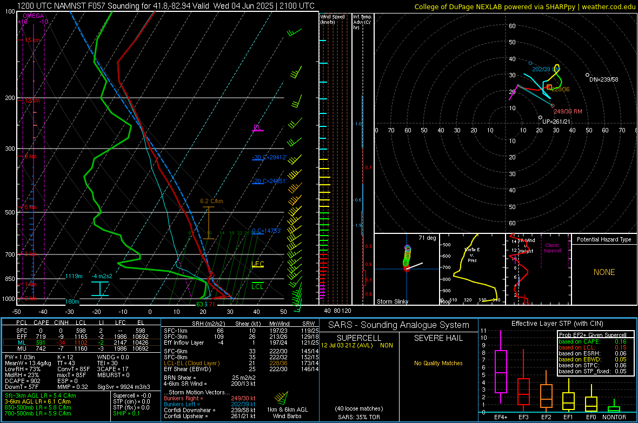
Task: Click the MU CAPE value '742'
Action: pyautogui.click(x=41, y=348)
